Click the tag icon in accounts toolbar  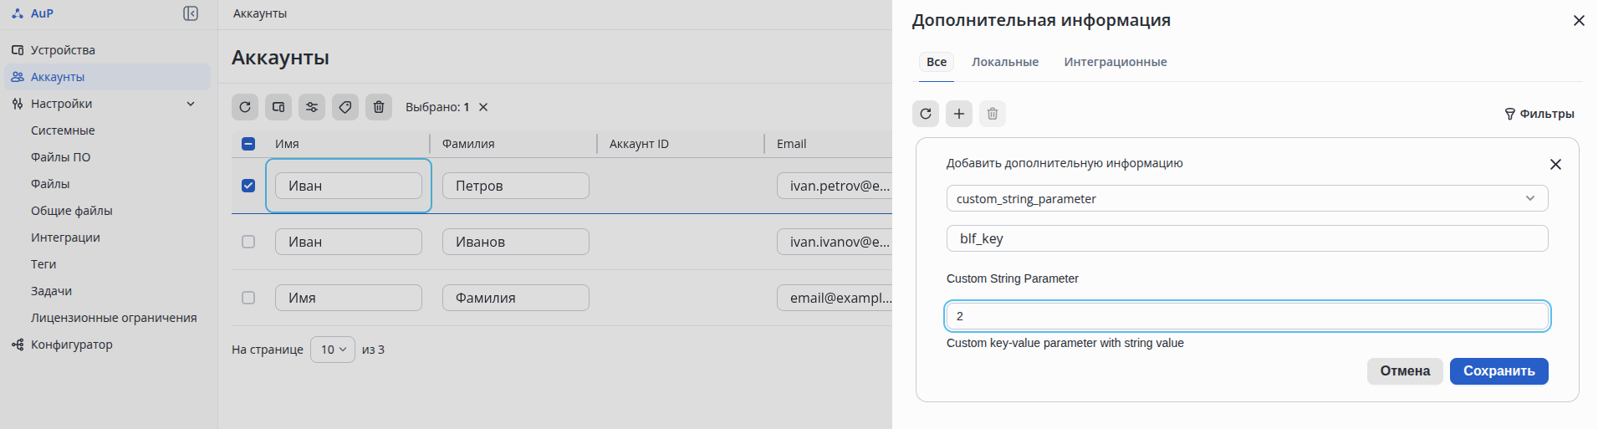(x=345, y=107)
